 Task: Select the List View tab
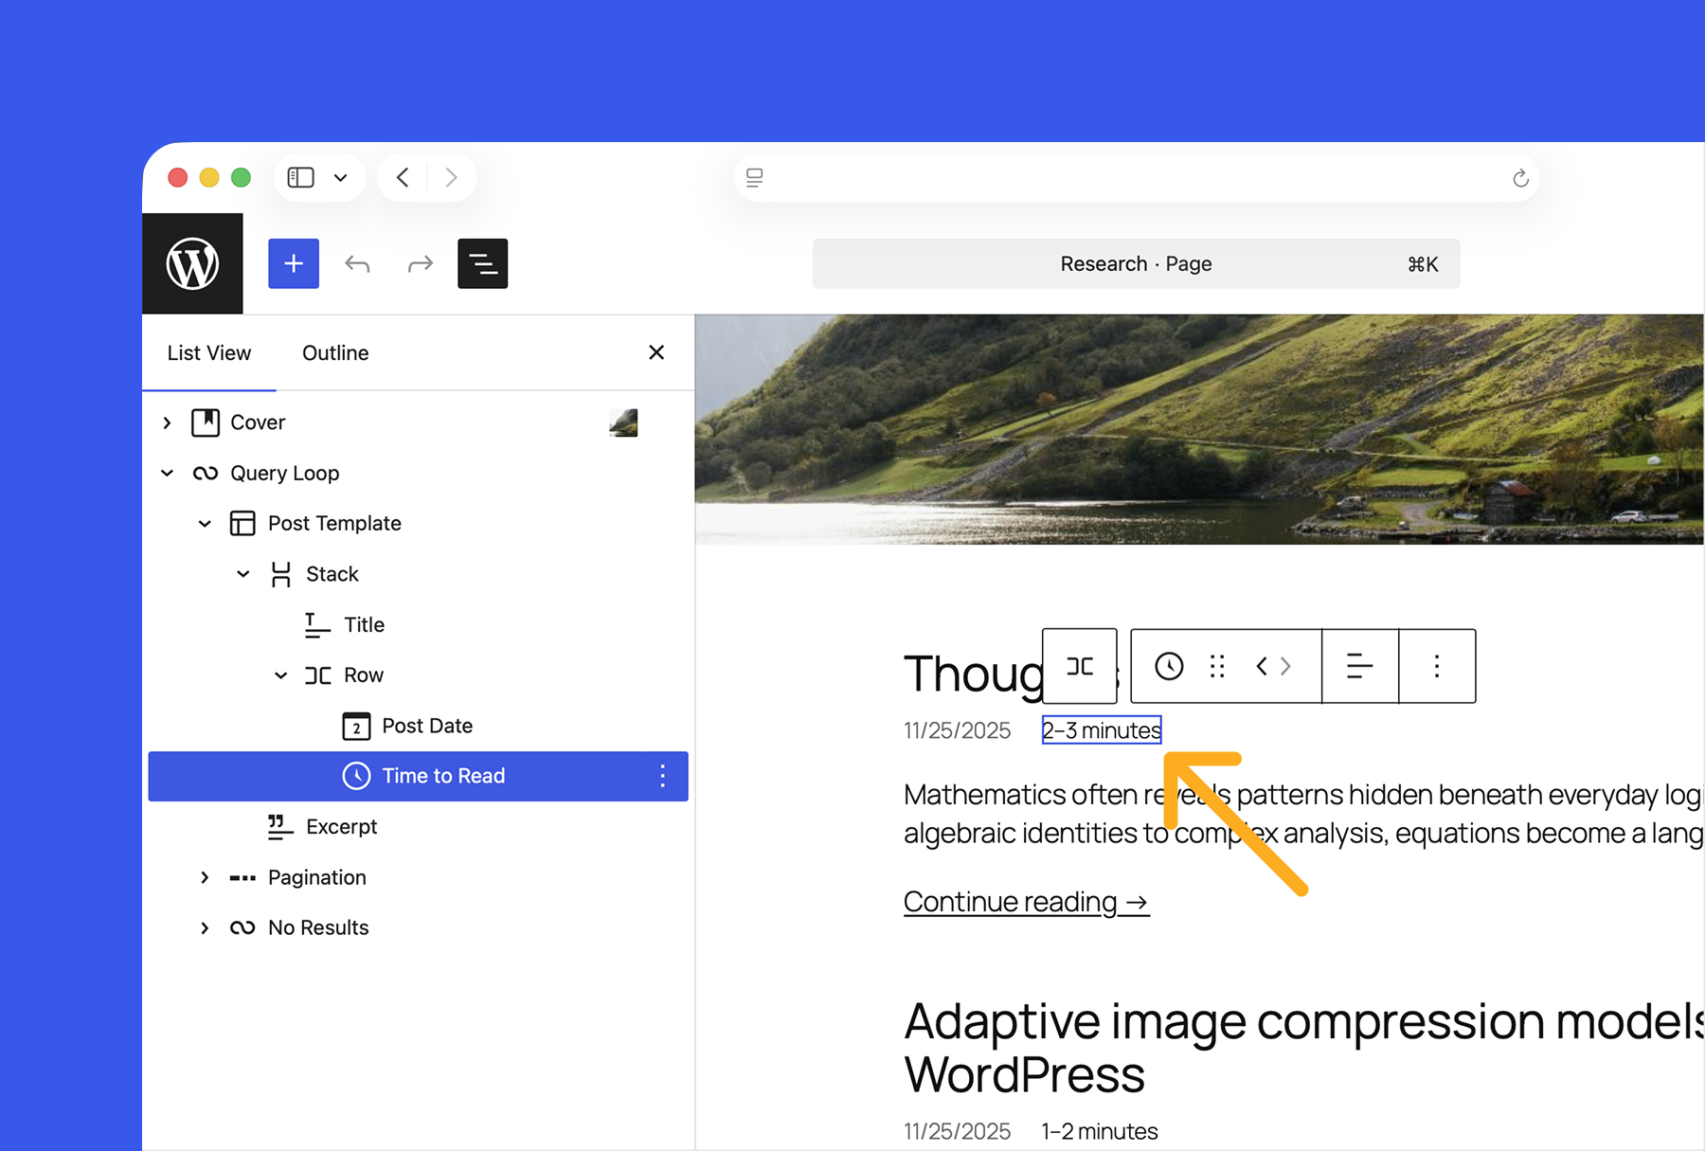click(209, 352)
